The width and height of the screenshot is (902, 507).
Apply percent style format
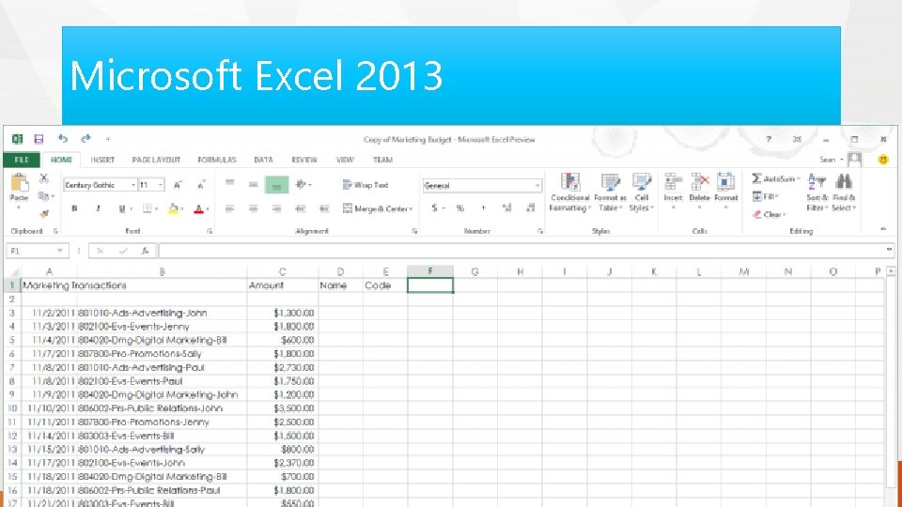pos(460,208)
